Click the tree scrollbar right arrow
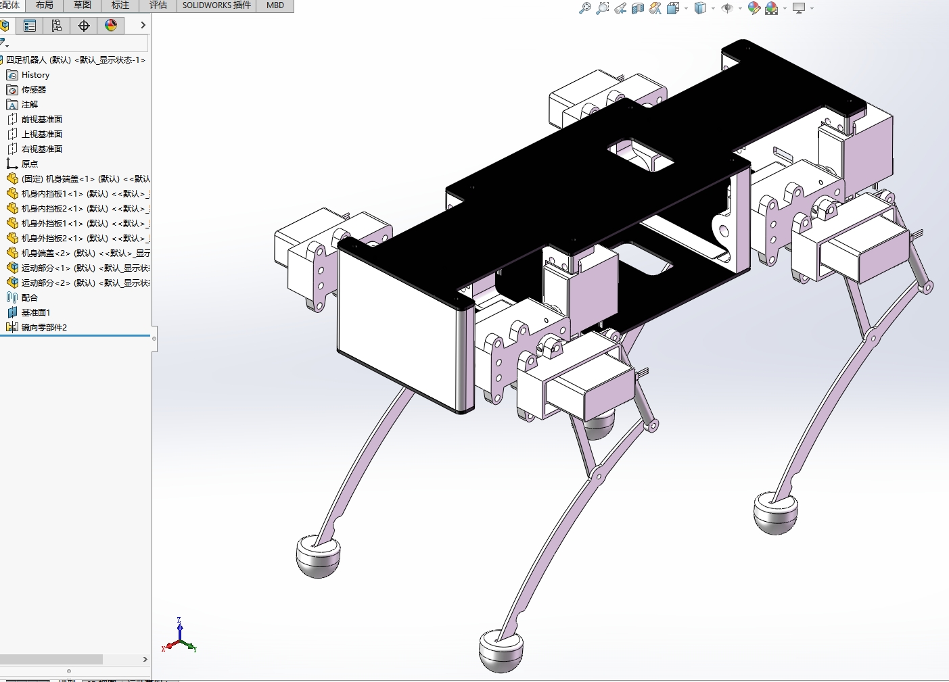This screenshot has height=682, width=949. tap(145, 659)
